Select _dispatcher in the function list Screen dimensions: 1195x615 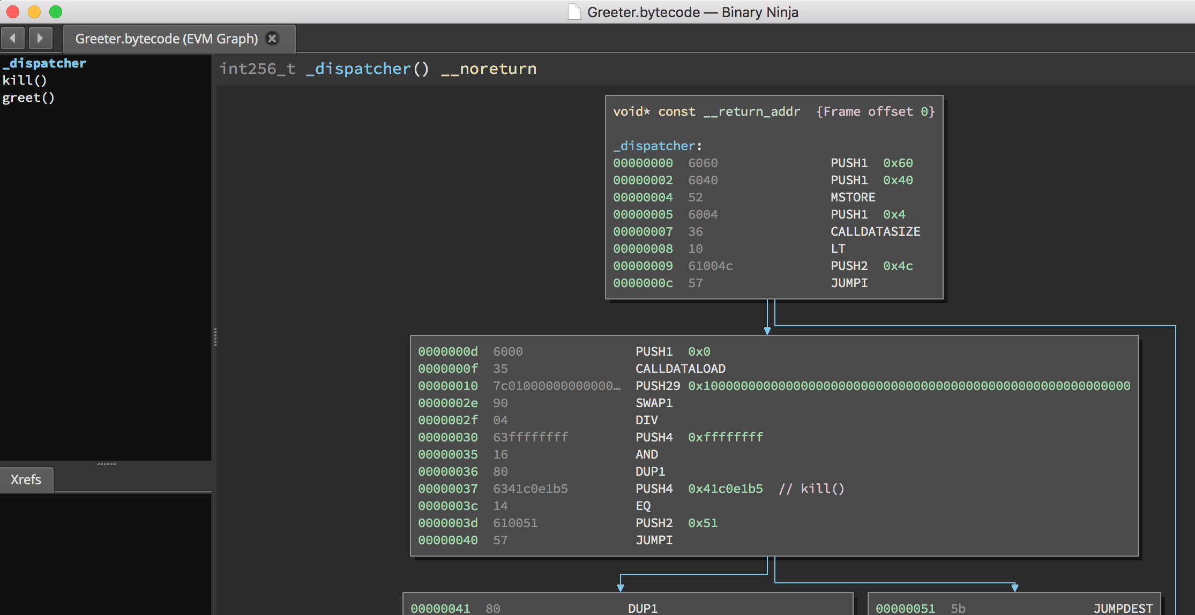[44, 63]
